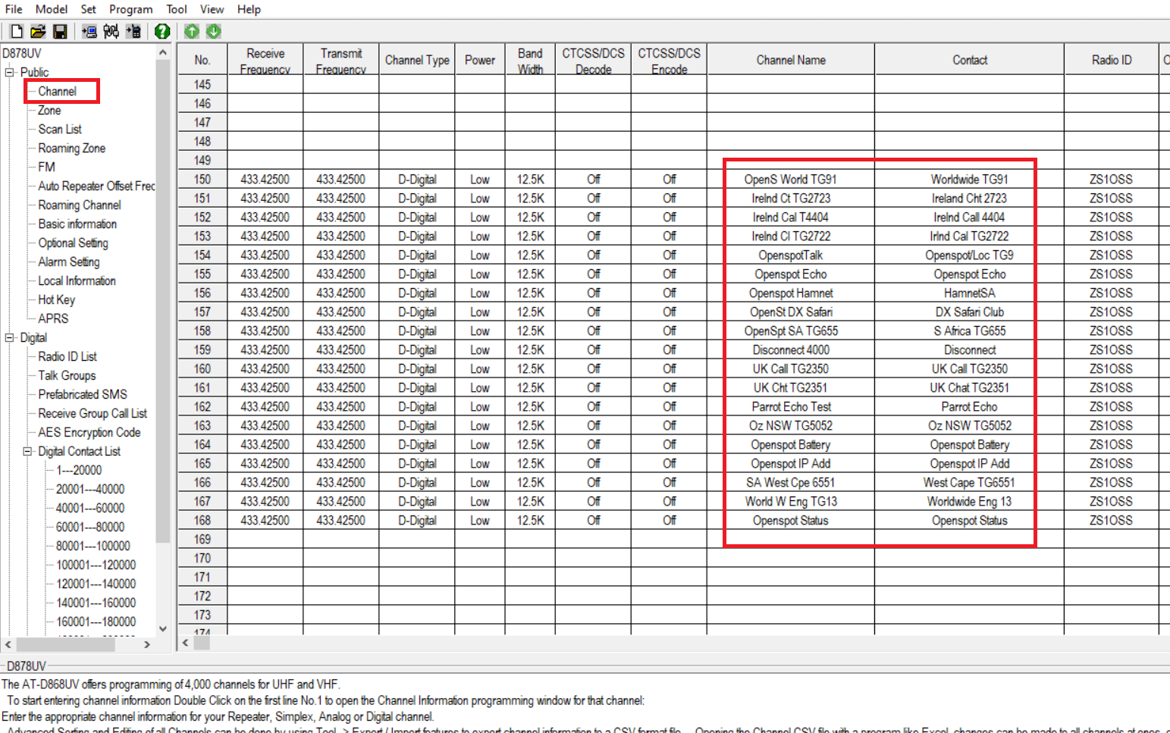
Task: Click the Channel Type column header
Action: pos(417,60)
